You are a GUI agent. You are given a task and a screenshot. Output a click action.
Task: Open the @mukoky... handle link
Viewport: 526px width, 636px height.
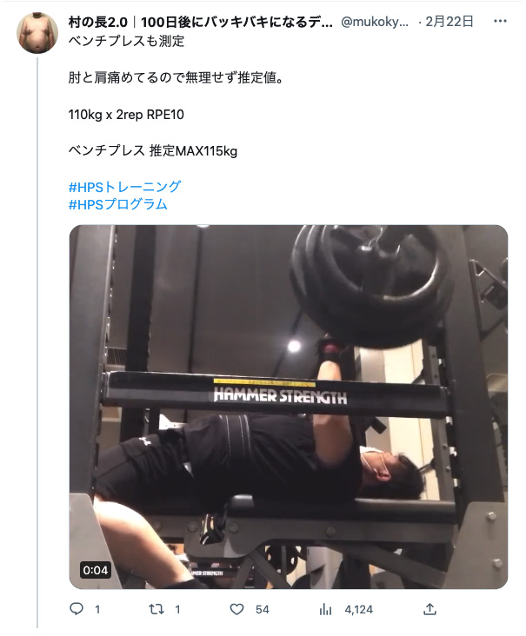[x=375, y=22]
